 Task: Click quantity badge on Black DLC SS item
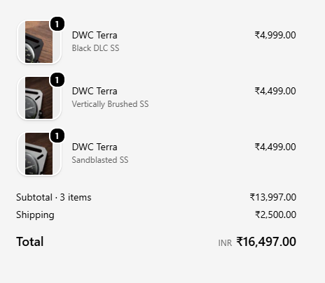tap(57, 24)
